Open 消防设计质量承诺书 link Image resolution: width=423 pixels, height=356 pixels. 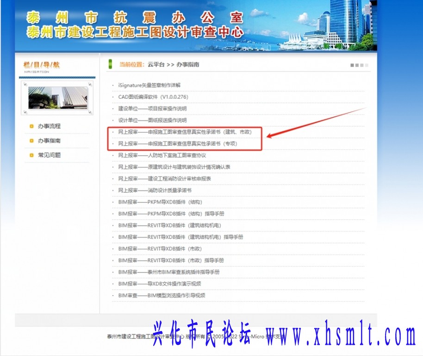tap(155, 191)
